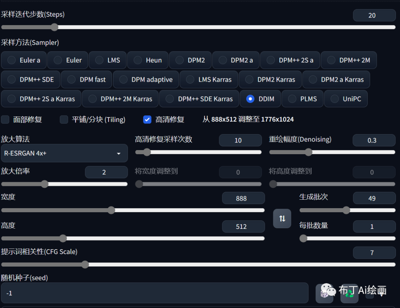The image size is (400, 308).
Task: Click the seed input field
Action: point(154,293)
